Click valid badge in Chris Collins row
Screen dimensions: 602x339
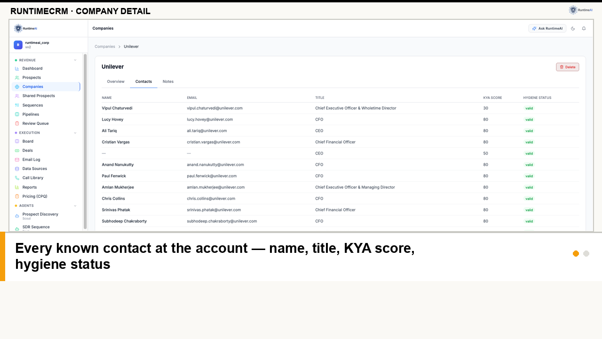click(529, 199)
